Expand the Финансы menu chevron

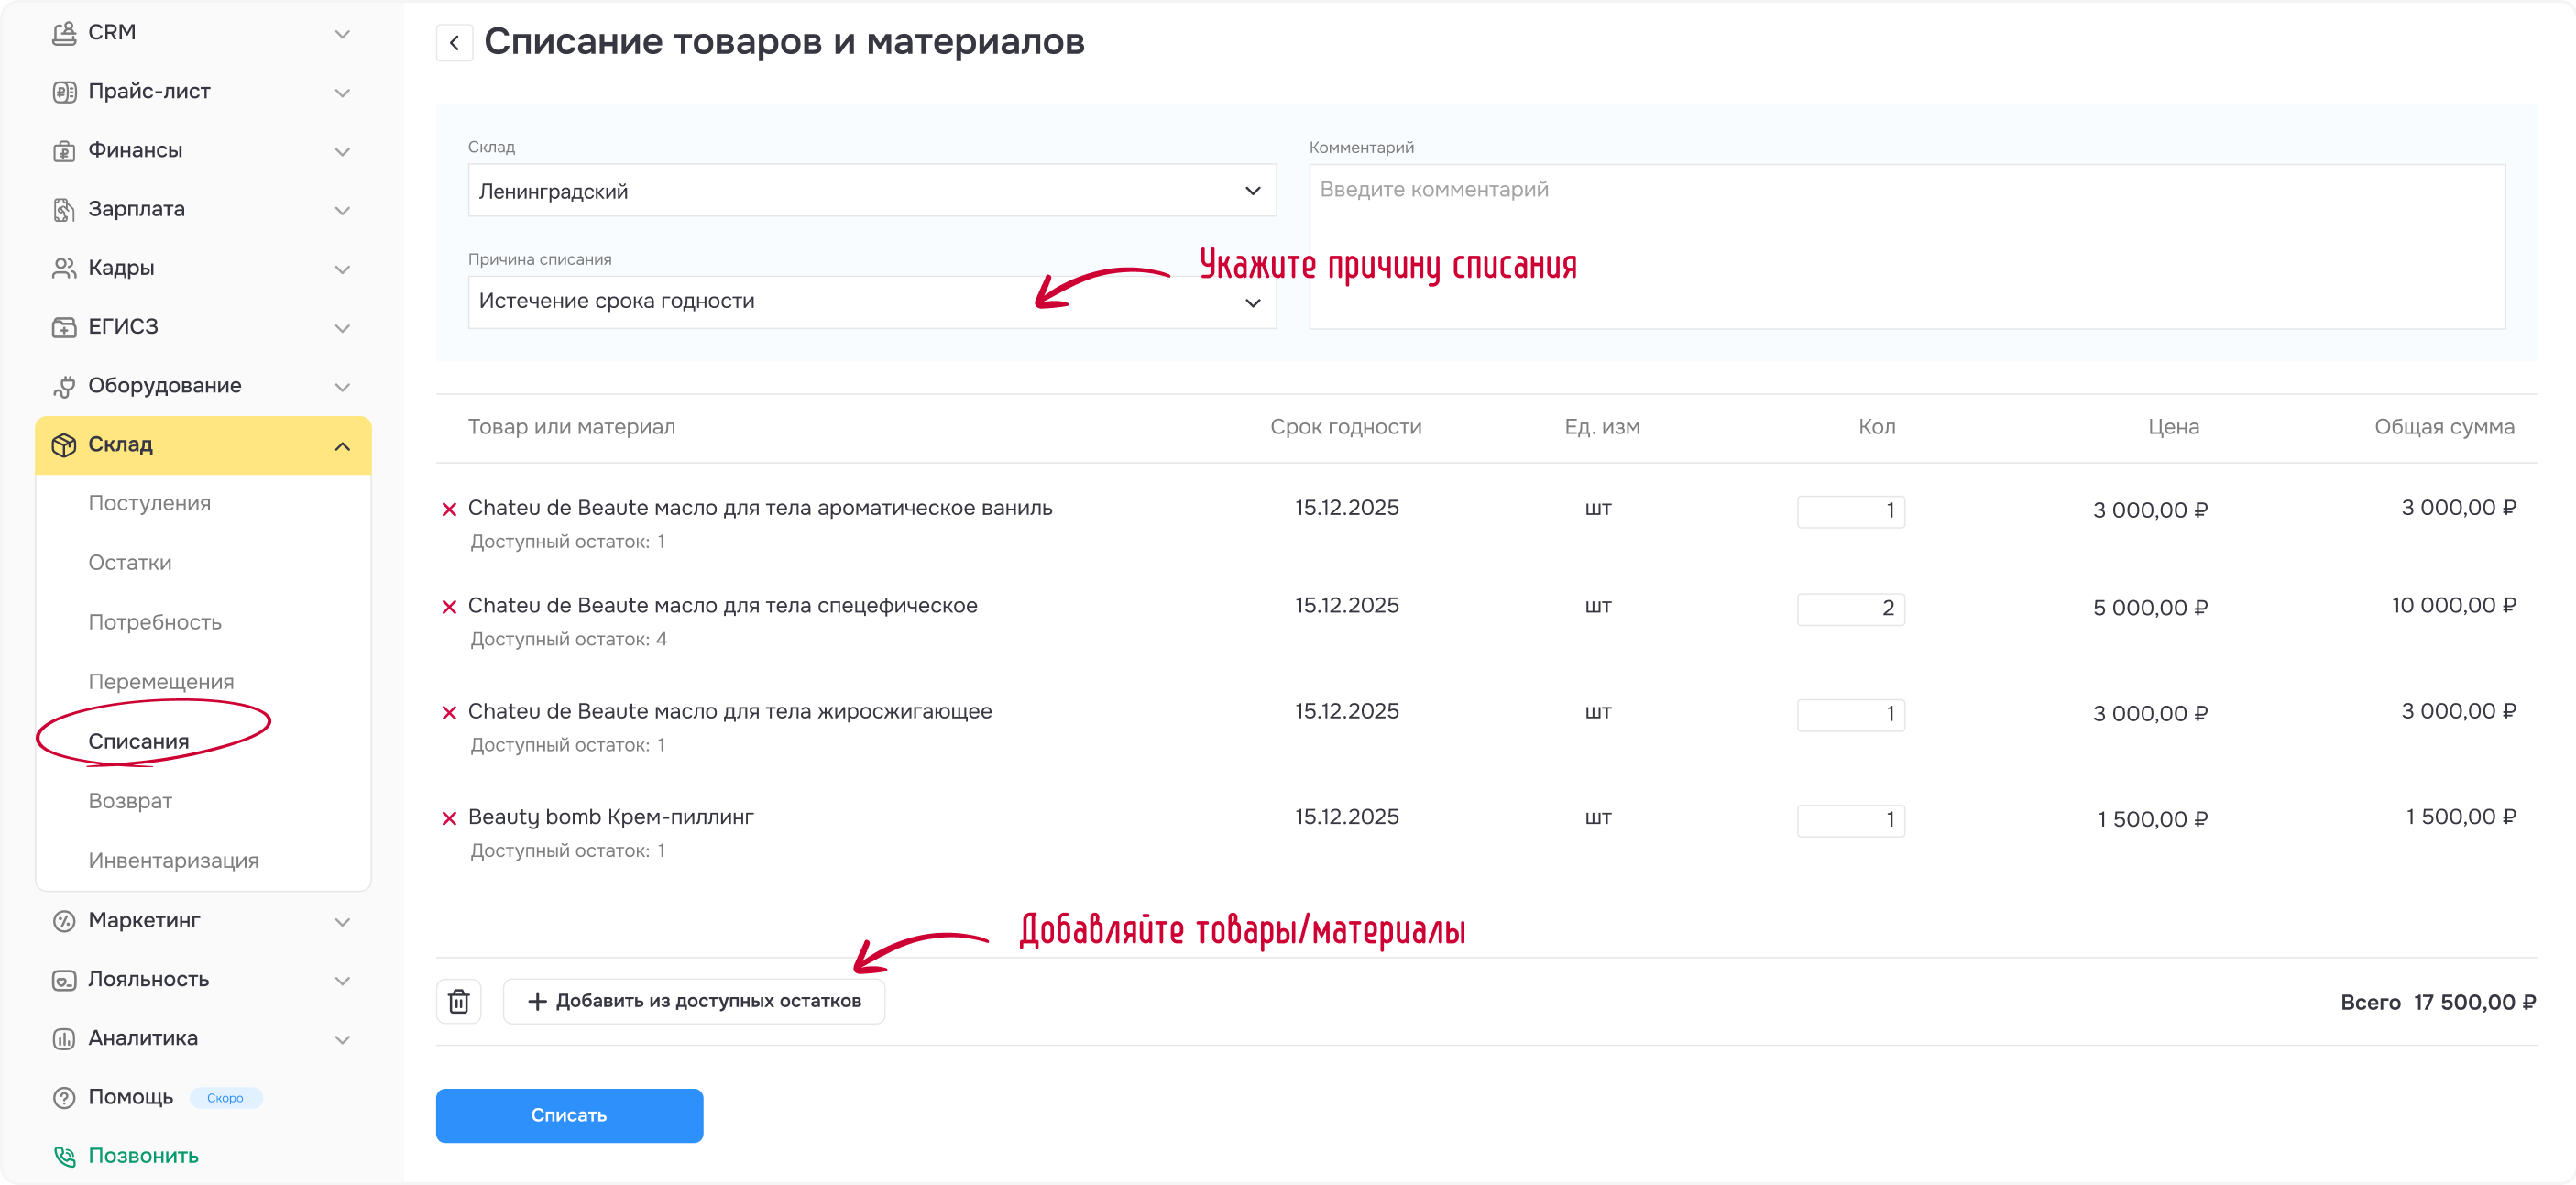342,152
